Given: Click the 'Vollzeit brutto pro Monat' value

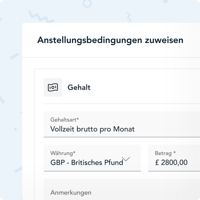Looking at the screenshot, I should pyautogui.click(x=92, y=129).
